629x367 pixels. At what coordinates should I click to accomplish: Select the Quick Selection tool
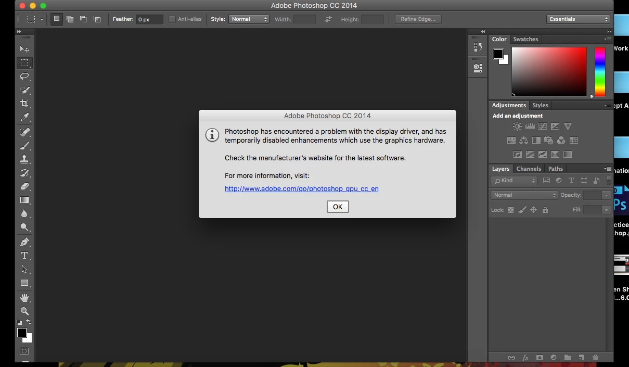tap(24, 90)
